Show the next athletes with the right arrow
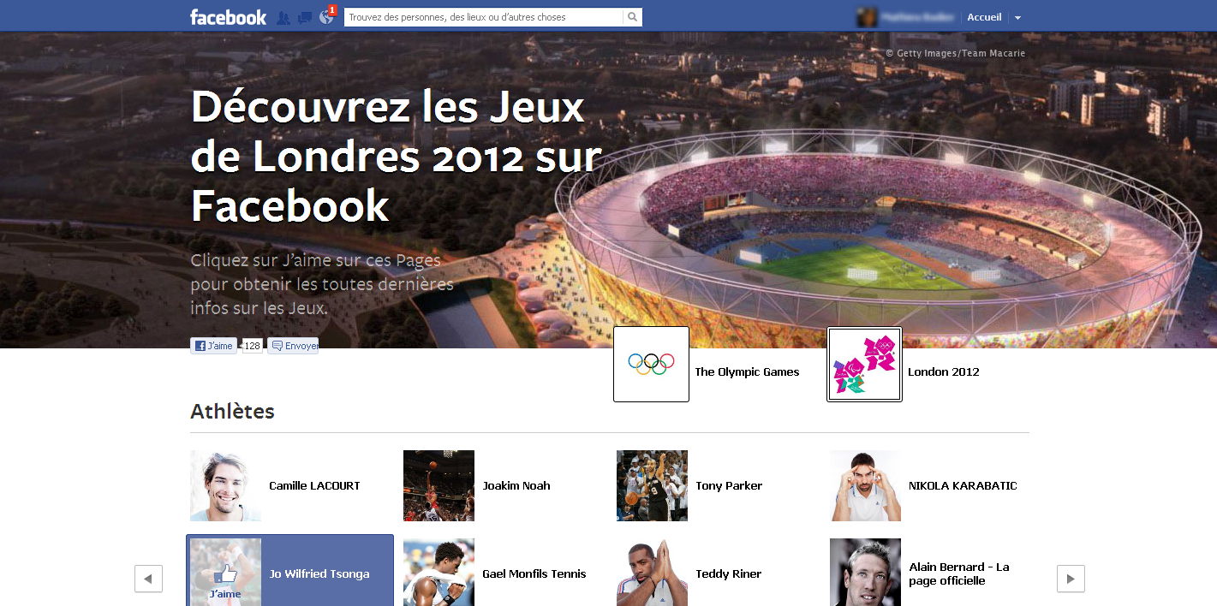This screenshot has height=606, width=1217. [1071, 579]
